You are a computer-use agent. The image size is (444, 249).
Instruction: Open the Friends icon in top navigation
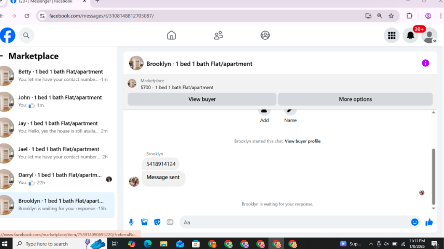(x=218, y=35)
